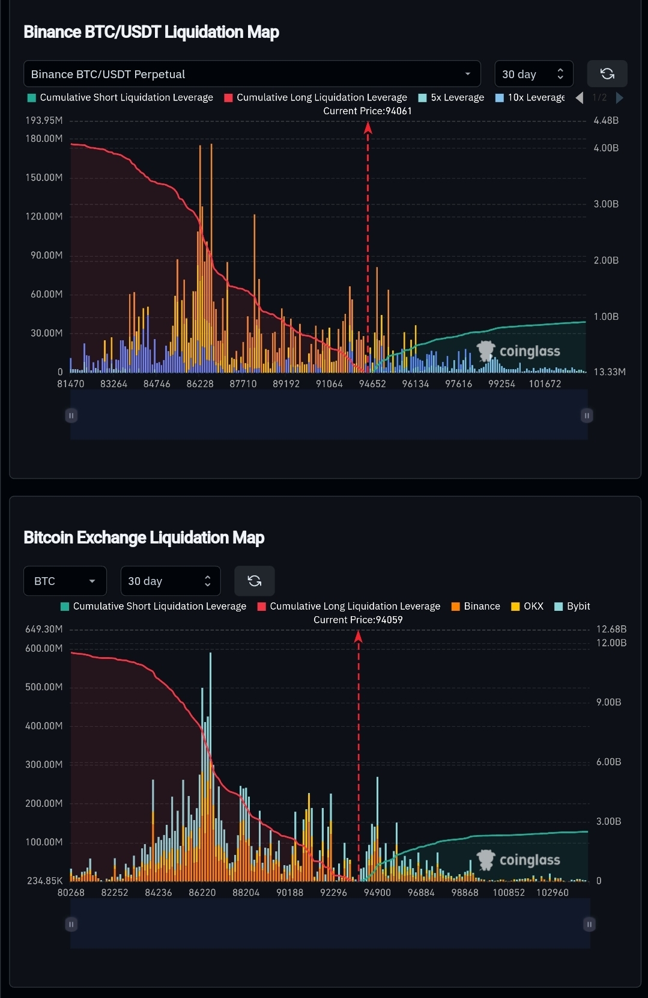This screenshot has width=648, height=998.
Task: Click the Exchange chart range slider track
Action: [330, 923]
